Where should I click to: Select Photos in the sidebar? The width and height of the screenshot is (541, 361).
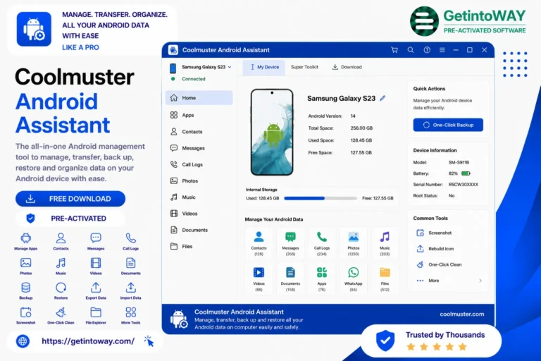(199, 180)
